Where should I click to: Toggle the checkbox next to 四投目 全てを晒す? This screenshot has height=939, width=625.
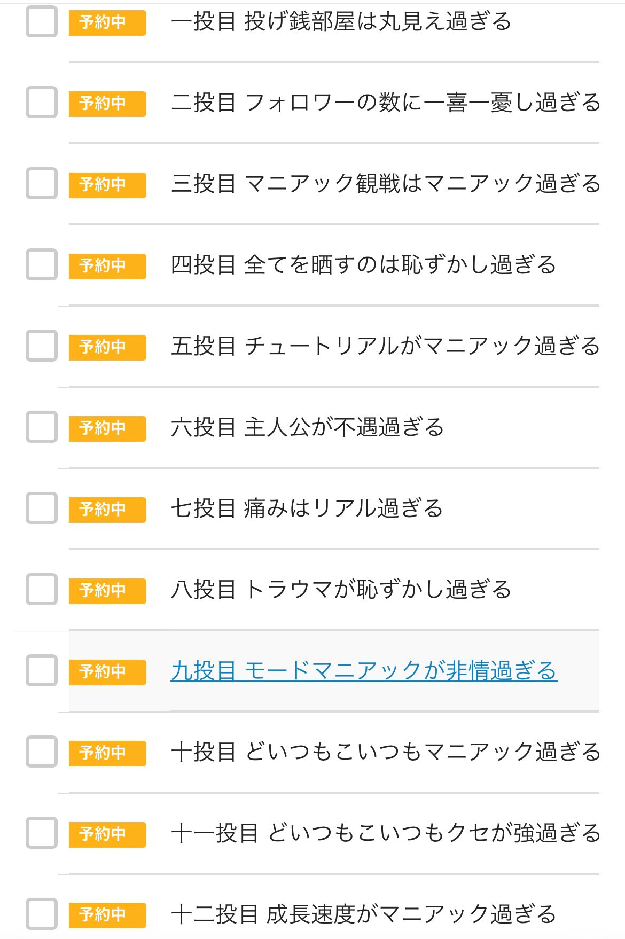pyautogui.click(x=42, y=264)
